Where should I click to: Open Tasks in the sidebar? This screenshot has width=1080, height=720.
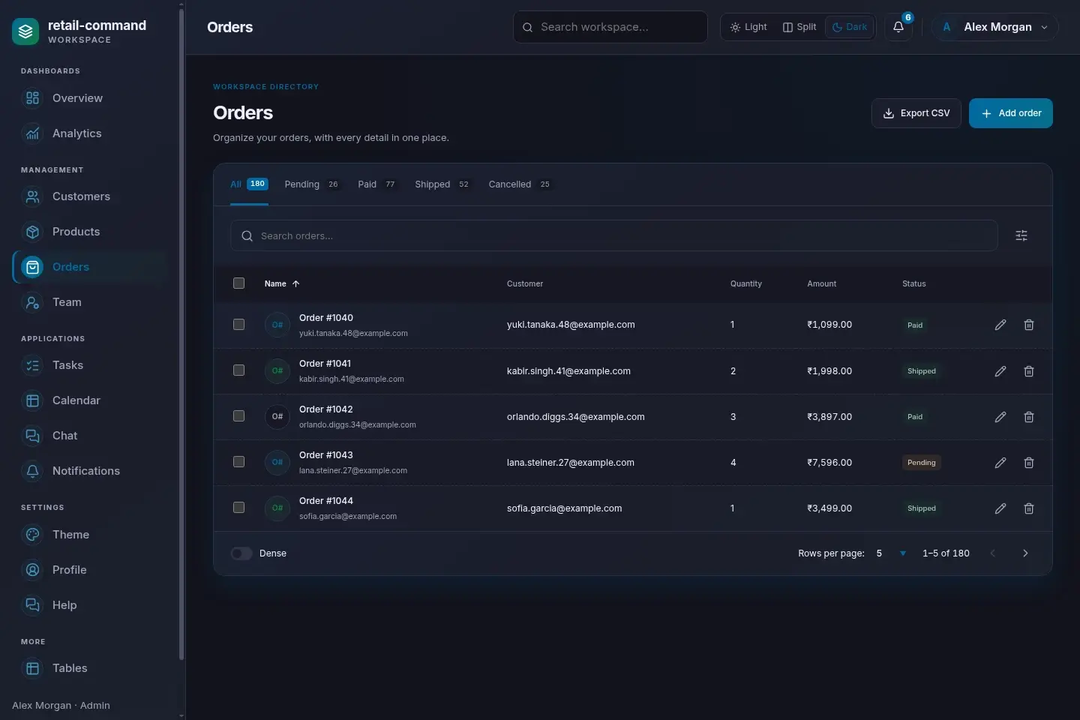pos(90,365)
